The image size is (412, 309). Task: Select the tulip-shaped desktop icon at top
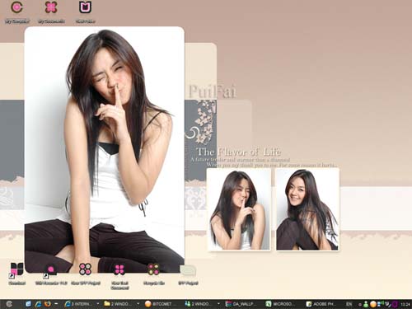(x=86, y=7)
